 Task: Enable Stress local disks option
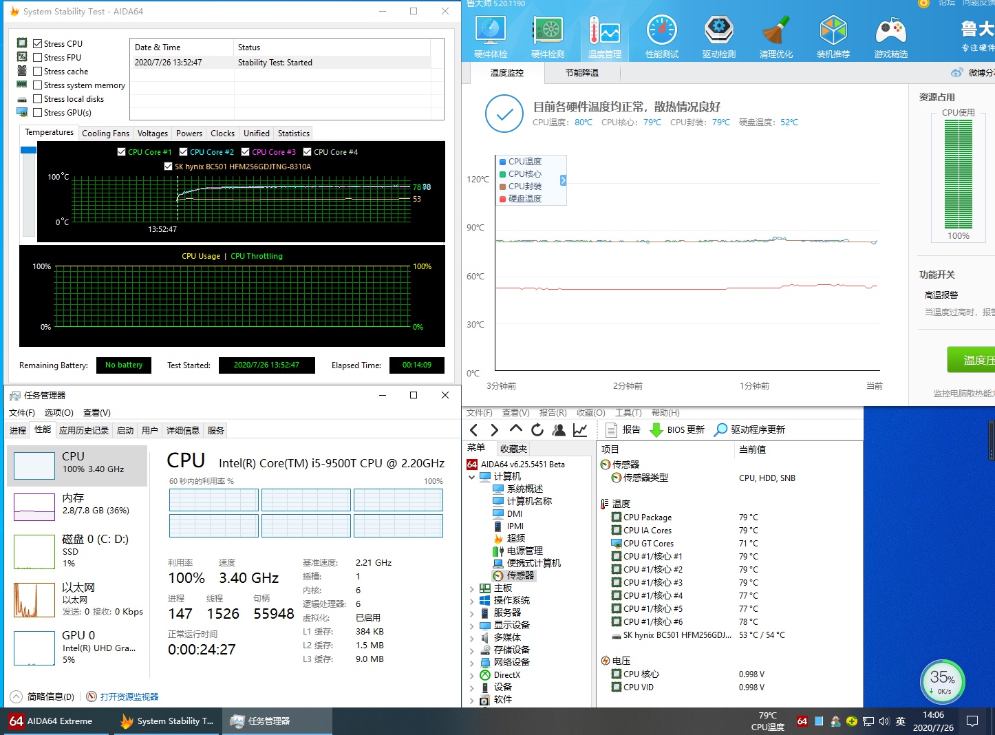coord(38,98)
